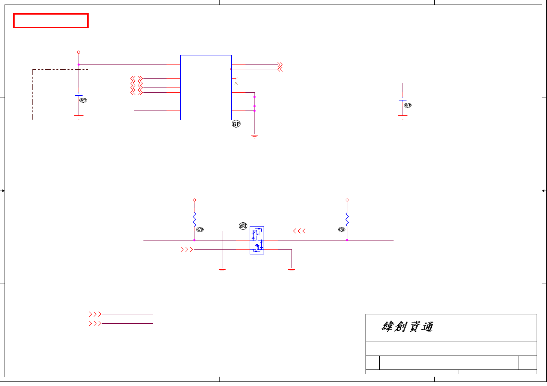Select the lower triple chevron port at bottom left
547x386 pixels.
click(x=95, y=323)
